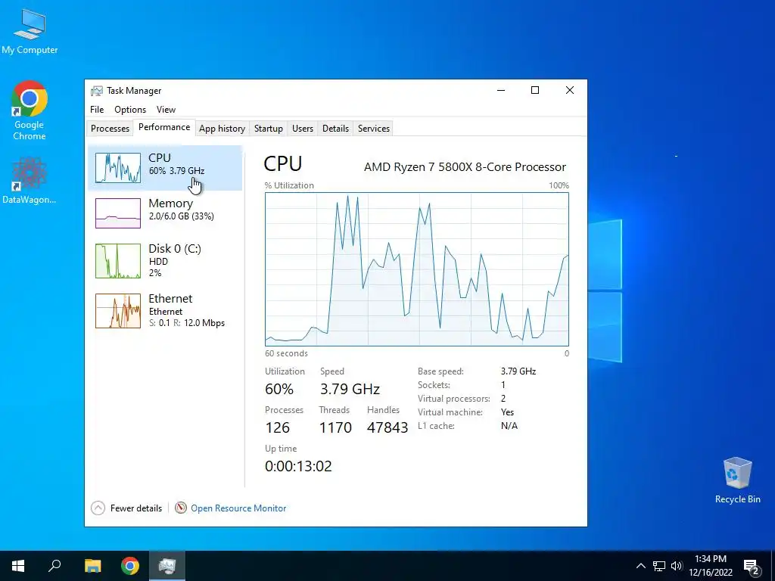Collapse view with Fewer details chevron
Viewport: 775px width, 581px height.
(98, 508)
